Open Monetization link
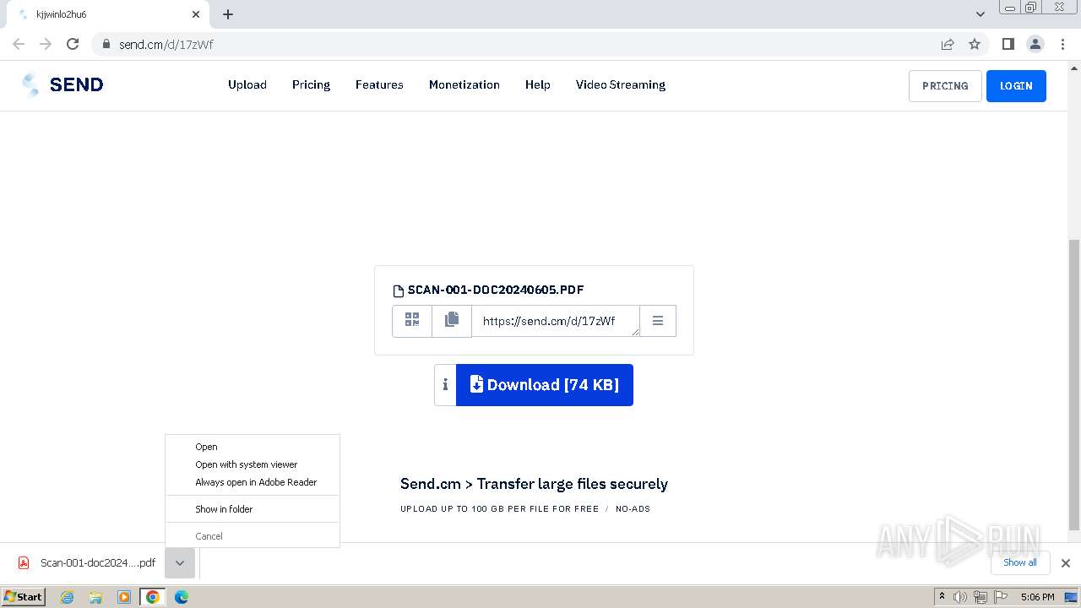 click(x=464, y=84)
